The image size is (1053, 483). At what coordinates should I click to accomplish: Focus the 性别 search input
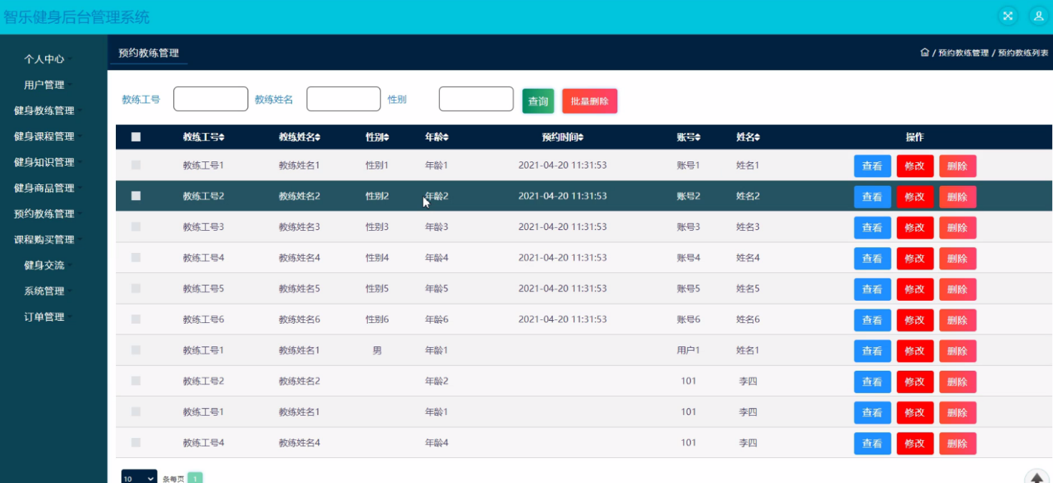pos(476,99)
